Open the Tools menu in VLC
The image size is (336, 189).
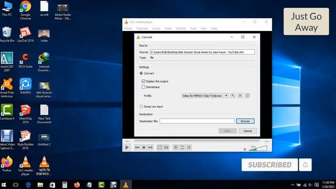193,28
